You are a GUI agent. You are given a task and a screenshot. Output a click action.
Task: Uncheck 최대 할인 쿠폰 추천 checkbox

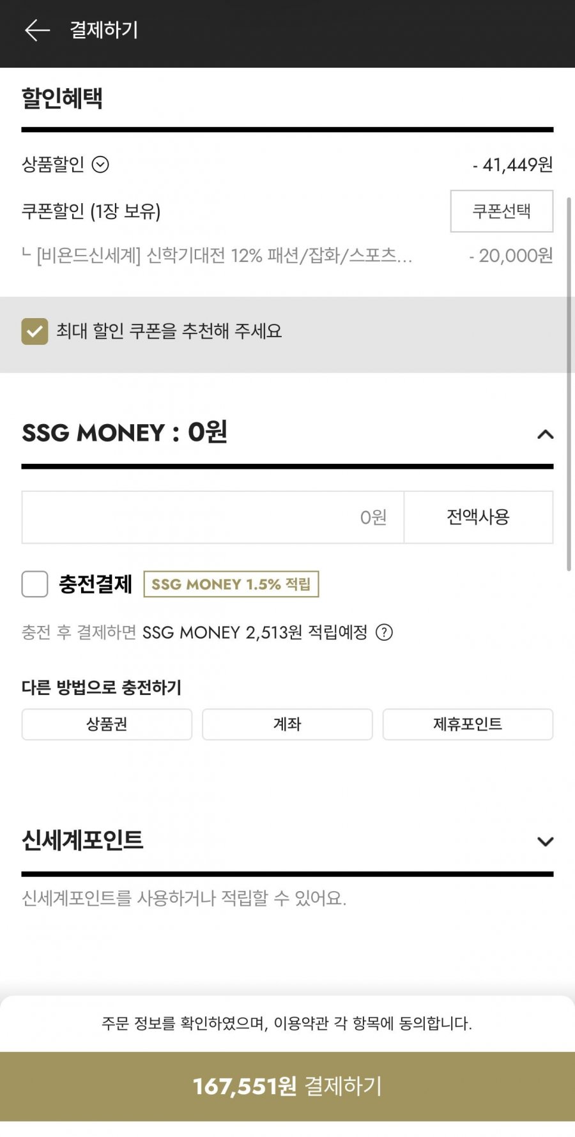(x=34, y=332)
